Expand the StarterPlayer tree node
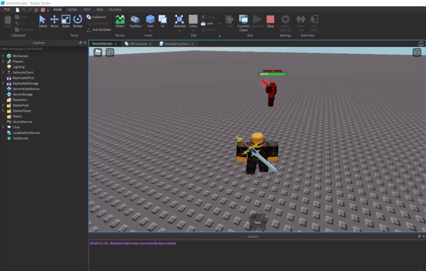Image resolution: width=426 pixels, height=271 pixels. (x=3, y=111)
